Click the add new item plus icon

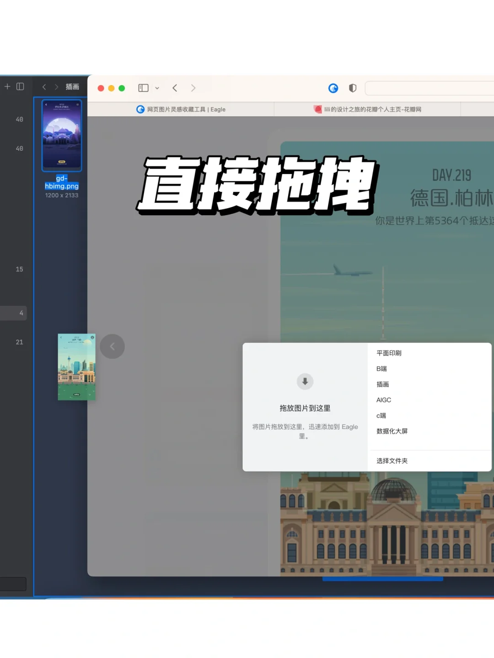[x=7, y=86]
